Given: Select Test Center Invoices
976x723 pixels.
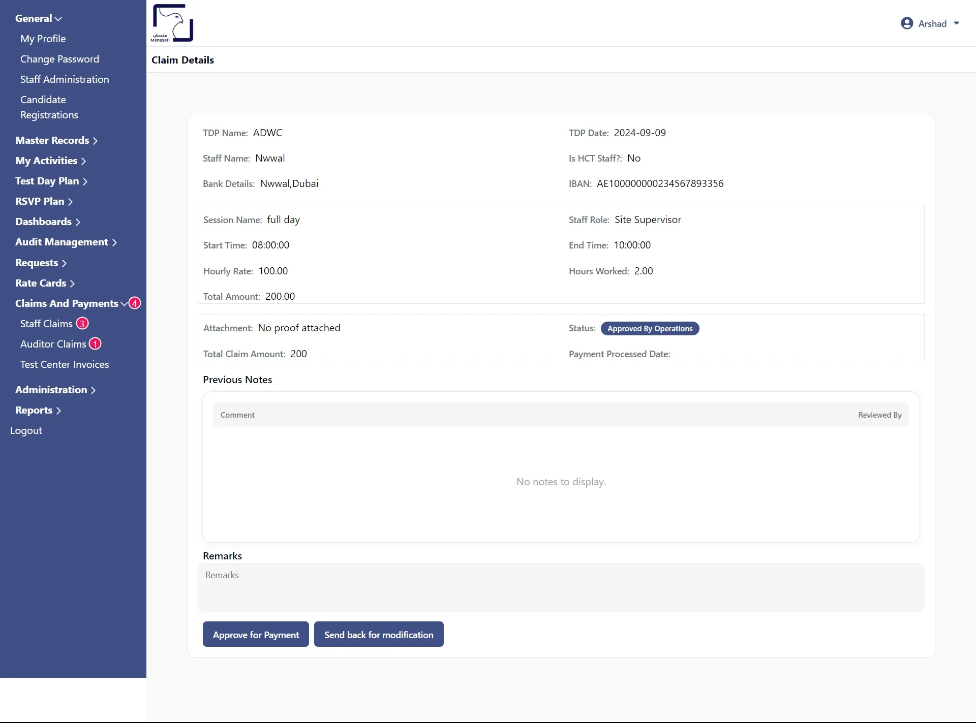Looking at the screenshot, I should tap(65, 364).
